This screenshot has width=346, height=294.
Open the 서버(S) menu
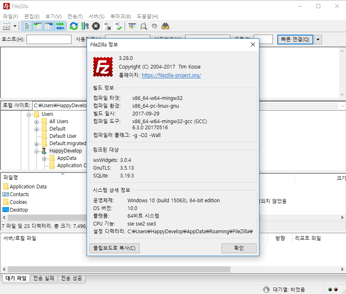96,17
